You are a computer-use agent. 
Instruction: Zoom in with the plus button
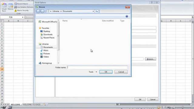pyautogui.click(x=192, y=107)
